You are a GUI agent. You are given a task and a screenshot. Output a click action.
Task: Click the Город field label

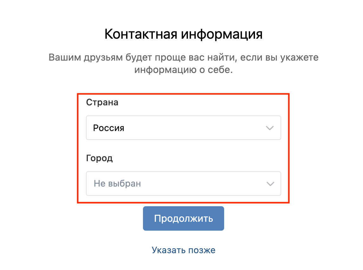click(99, 158)
